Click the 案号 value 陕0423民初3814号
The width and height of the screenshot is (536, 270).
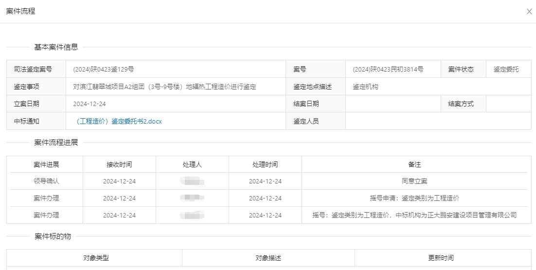click(x=388, y=70)
